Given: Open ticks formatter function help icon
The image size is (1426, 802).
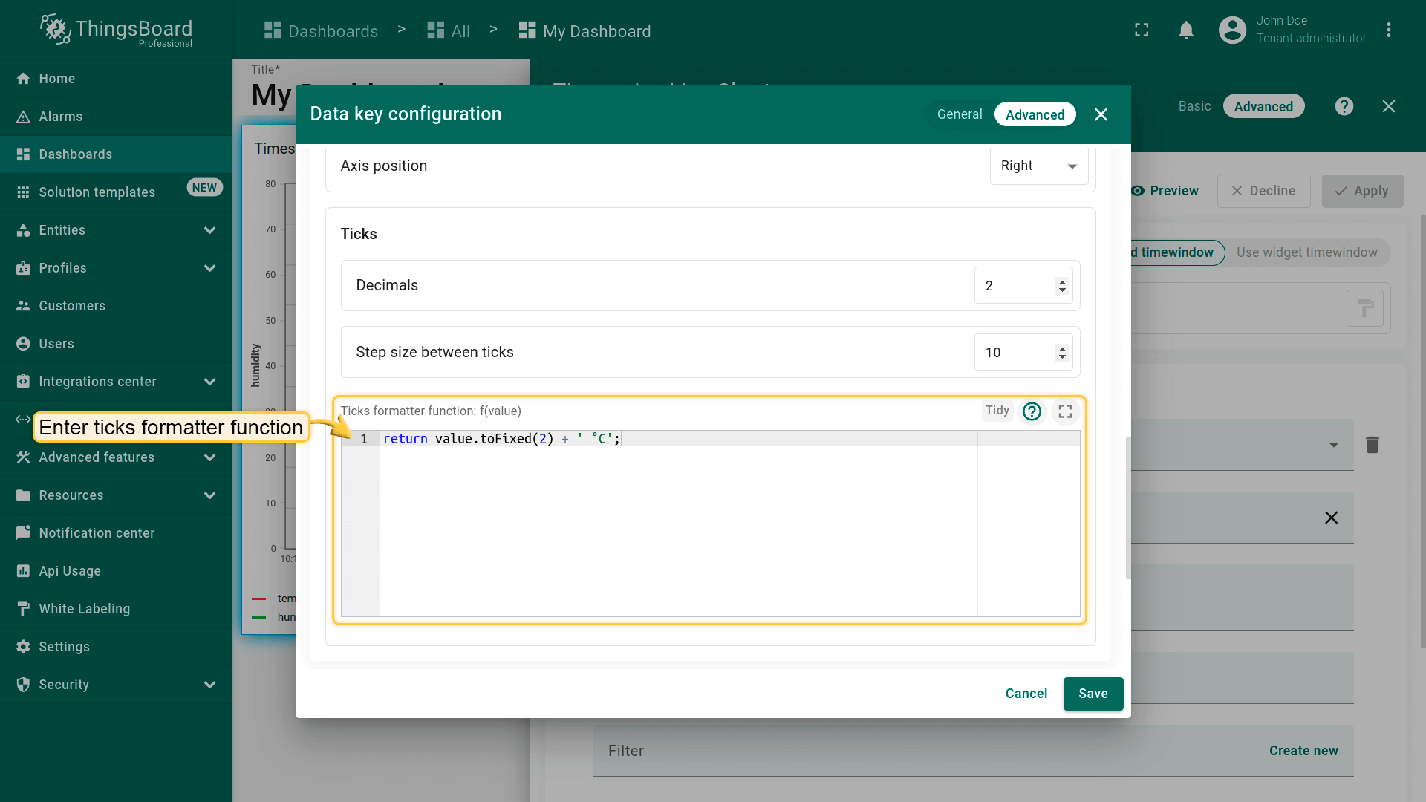Looking at the screenshot, I should coord(1032,411).
